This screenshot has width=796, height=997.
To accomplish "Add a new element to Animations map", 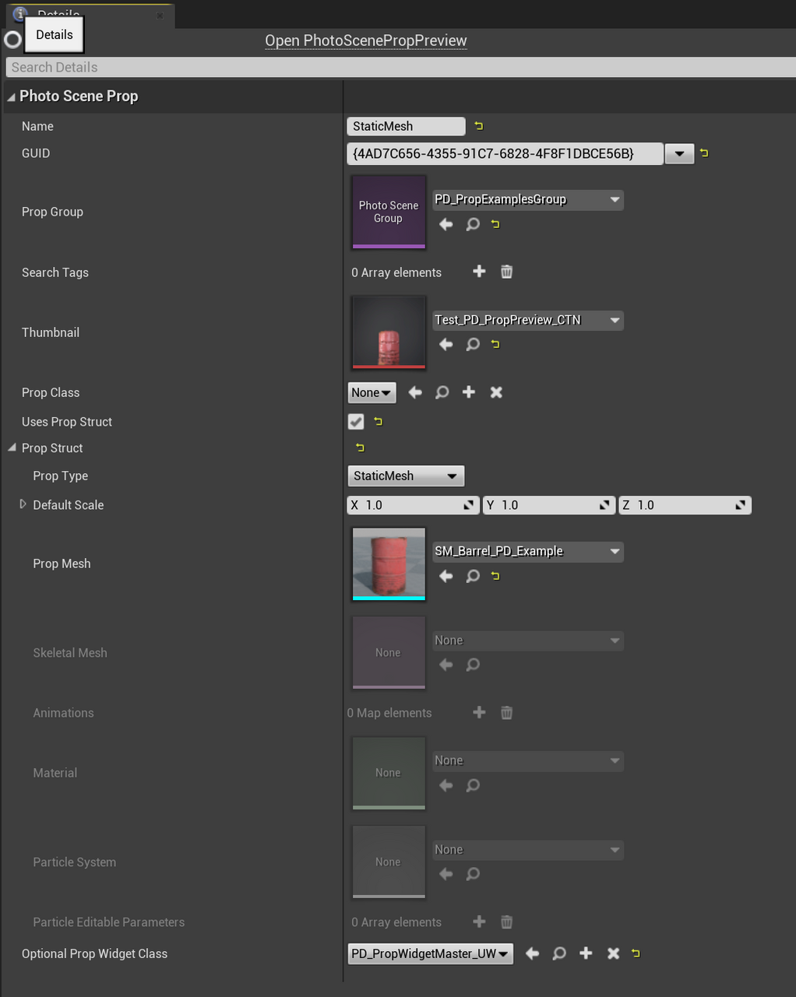I will pyautogui.click(x=478, y=712).
